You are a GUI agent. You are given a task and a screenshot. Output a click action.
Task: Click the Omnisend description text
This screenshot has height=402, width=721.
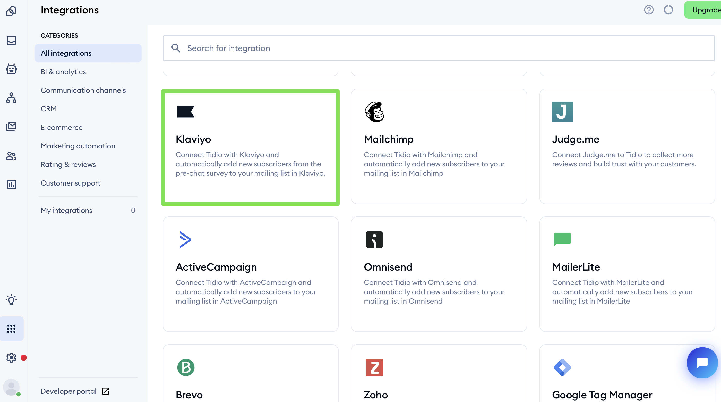coord(434,292)
